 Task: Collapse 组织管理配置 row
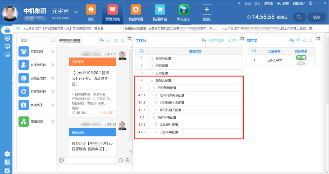154,88
